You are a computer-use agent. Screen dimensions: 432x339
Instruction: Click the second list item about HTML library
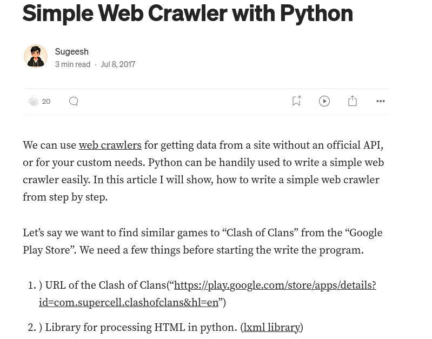point(141,328)
